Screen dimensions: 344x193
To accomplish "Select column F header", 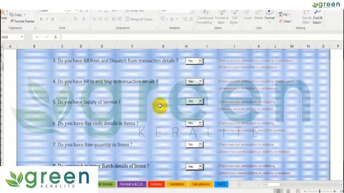I will 132,46.
